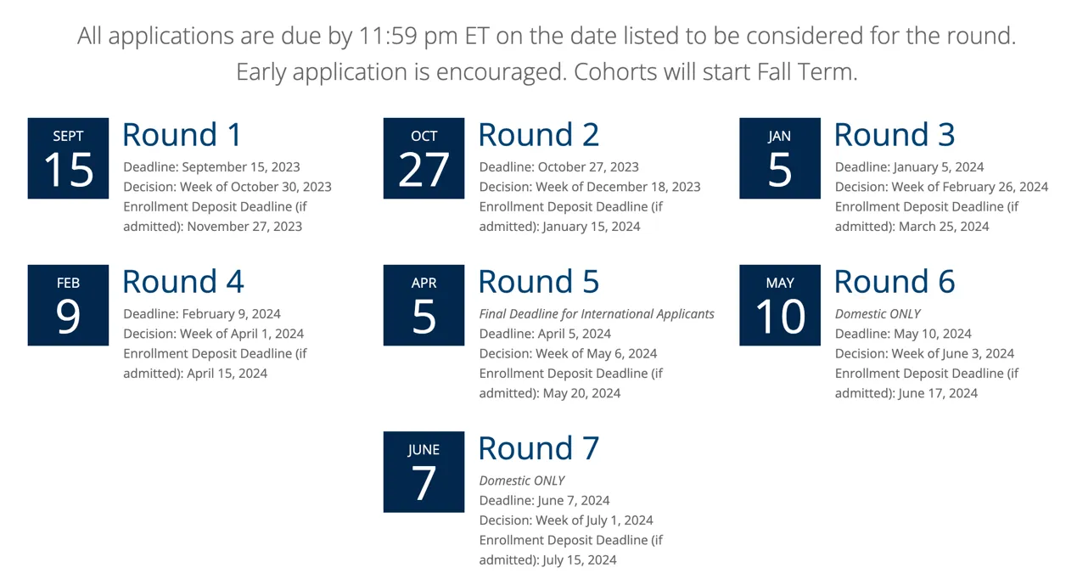Select the Round 5 heading

pos(538,282)
